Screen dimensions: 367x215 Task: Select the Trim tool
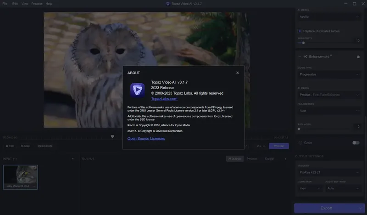tap(10, 146)
